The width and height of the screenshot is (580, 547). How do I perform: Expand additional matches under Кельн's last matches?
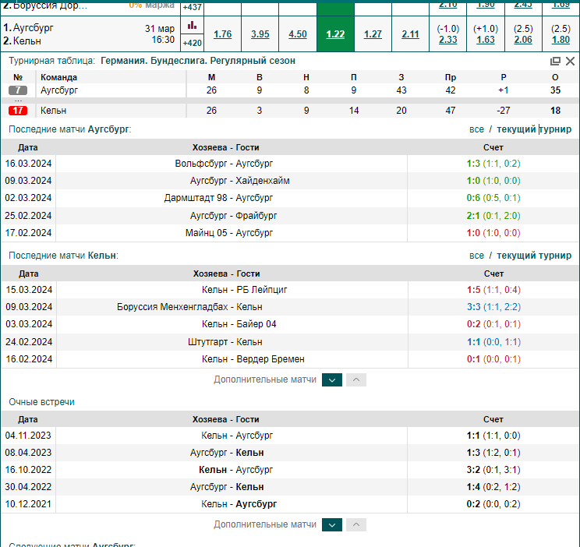click(x=332, y=379)
